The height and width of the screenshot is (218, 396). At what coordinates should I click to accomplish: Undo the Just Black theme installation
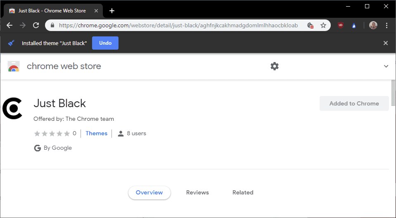coord(105,43)
